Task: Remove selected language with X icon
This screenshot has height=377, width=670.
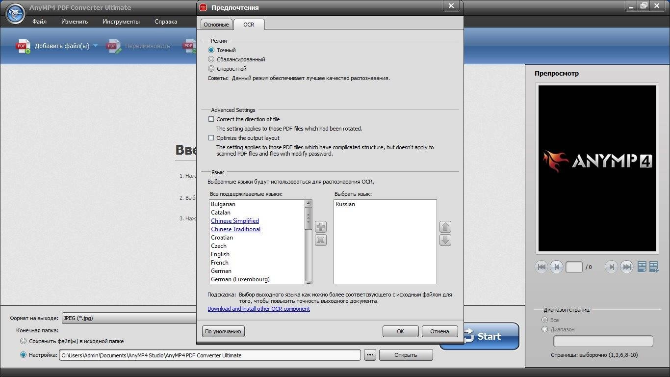Action: 321,240
